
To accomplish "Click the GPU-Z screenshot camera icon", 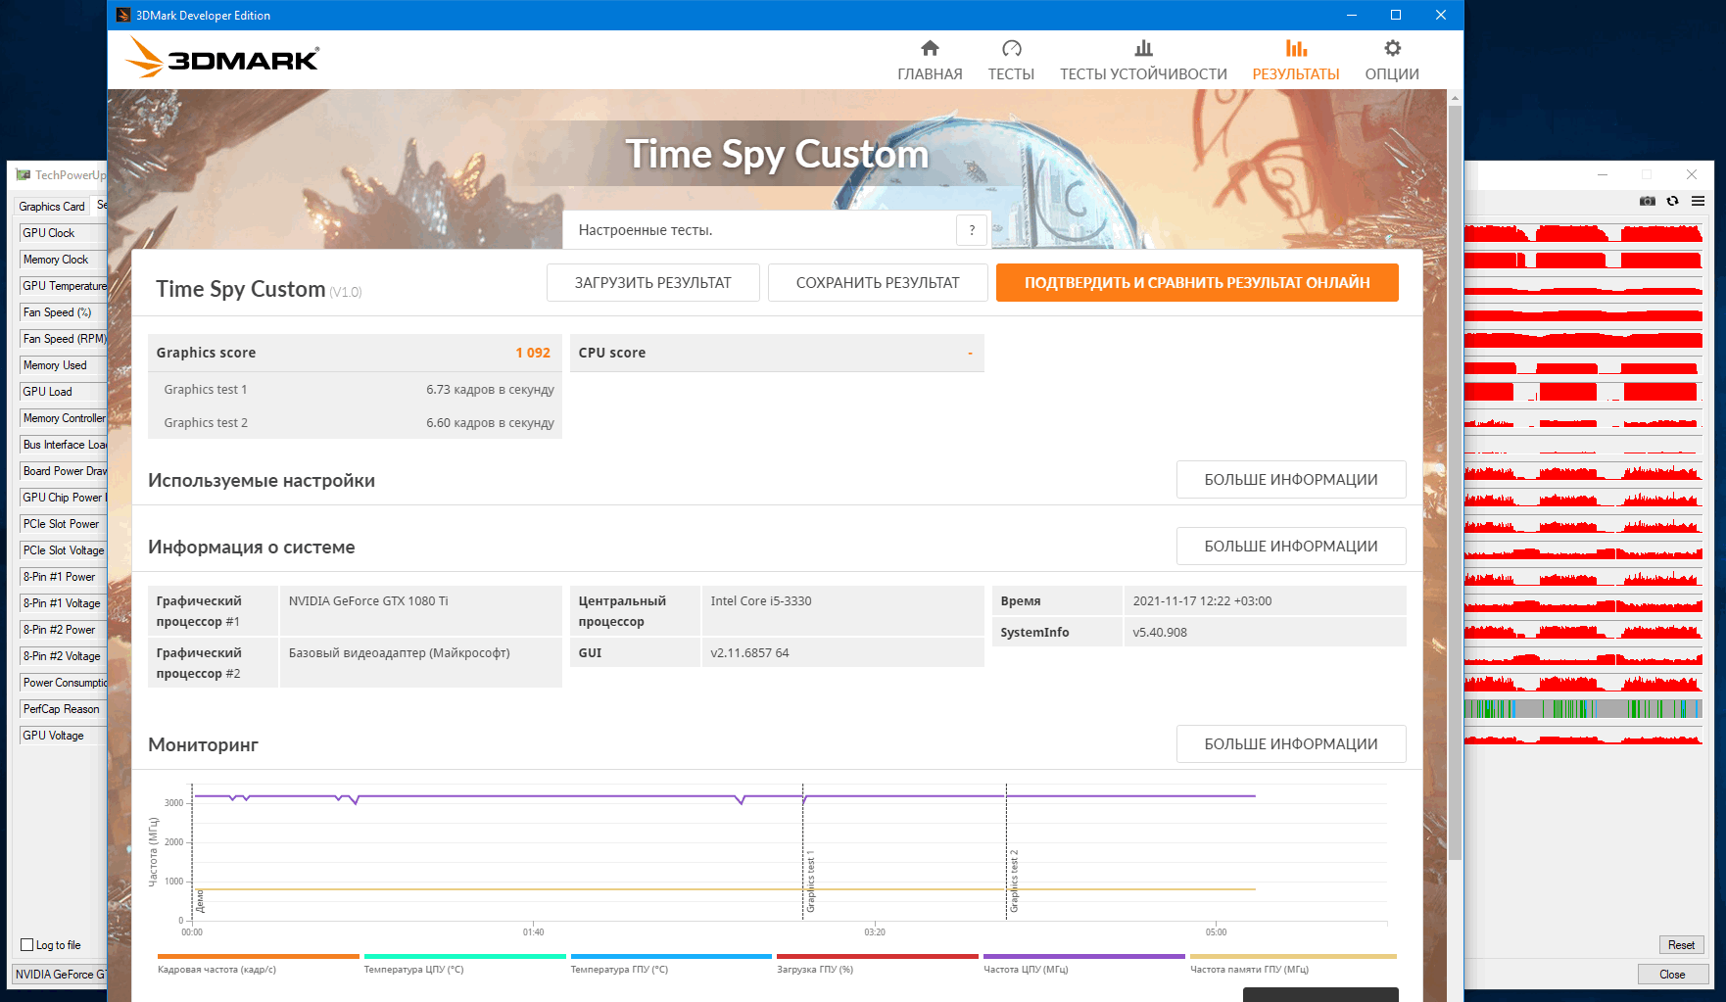I will pos(1648,201).
